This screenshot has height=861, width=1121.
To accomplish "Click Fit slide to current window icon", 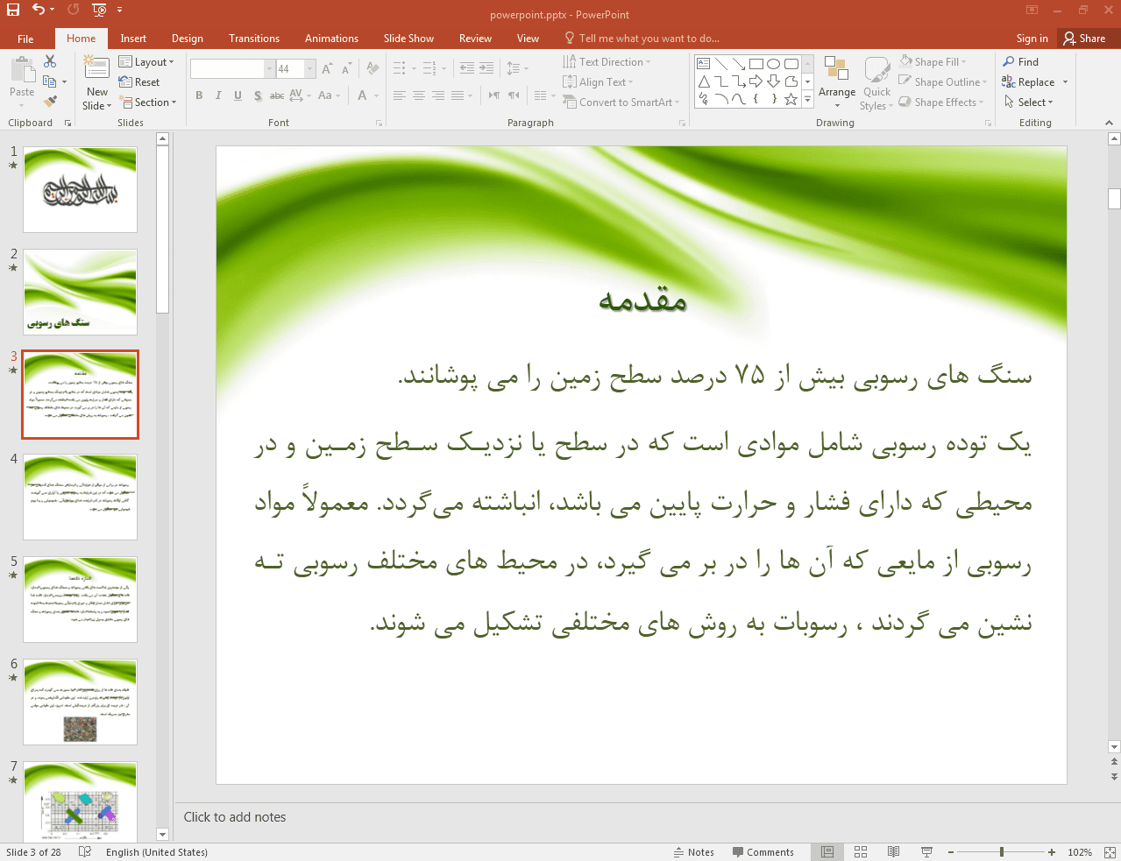I will pyautogui.click(x=1110, y=852).
